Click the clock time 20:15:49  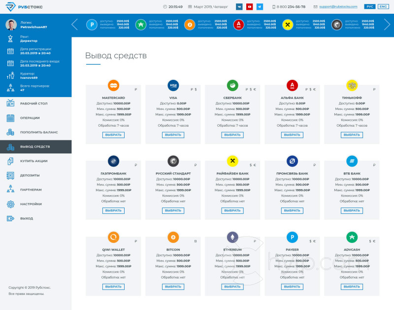[x=175, y=7]
